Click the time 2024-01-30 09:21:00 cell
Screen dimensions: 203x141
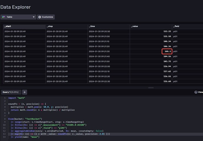pyautogui.click(x=109, y=36)
